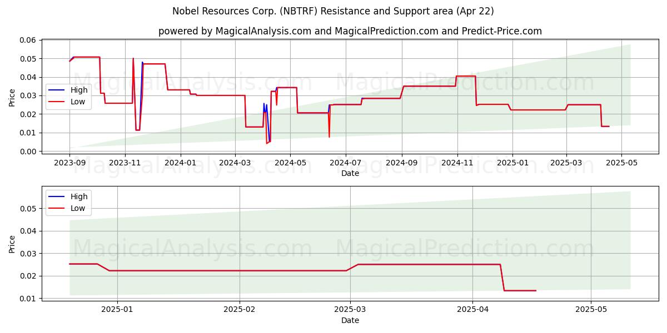The height and width of the screenshot is (333, 667).
Task: Click the 'Date' axis label under bottom chart
Action: click(350, 320)
